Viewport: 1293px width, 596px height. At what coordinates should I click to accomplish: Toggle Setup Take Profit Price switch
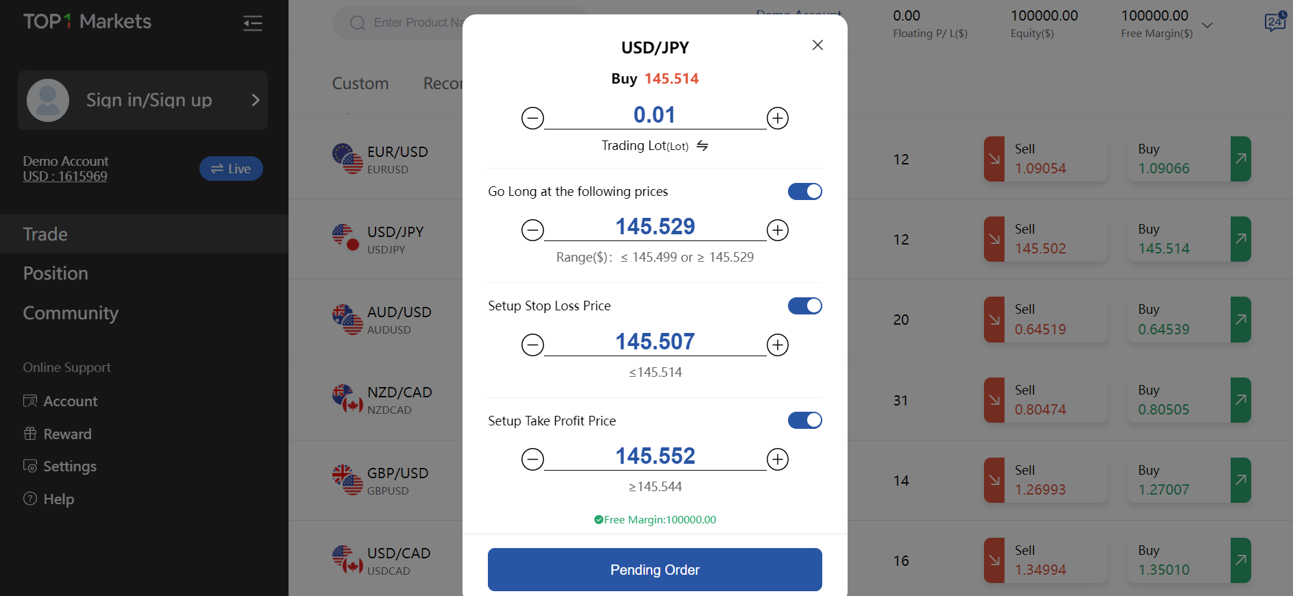pos(804,421)
